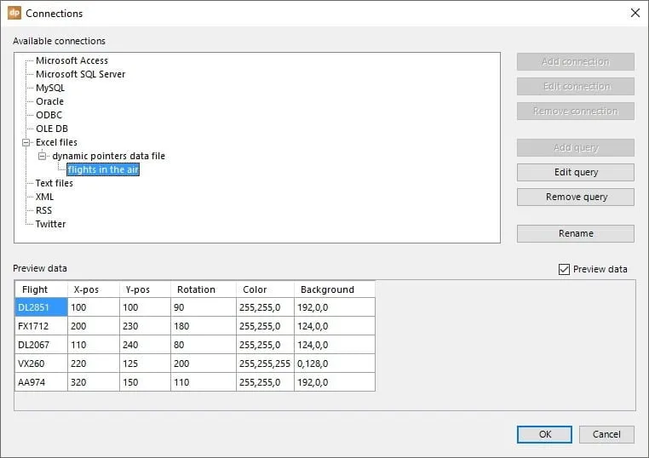Close the Connections dialog
Screen dimensions: 649x458
coord(635,13)
